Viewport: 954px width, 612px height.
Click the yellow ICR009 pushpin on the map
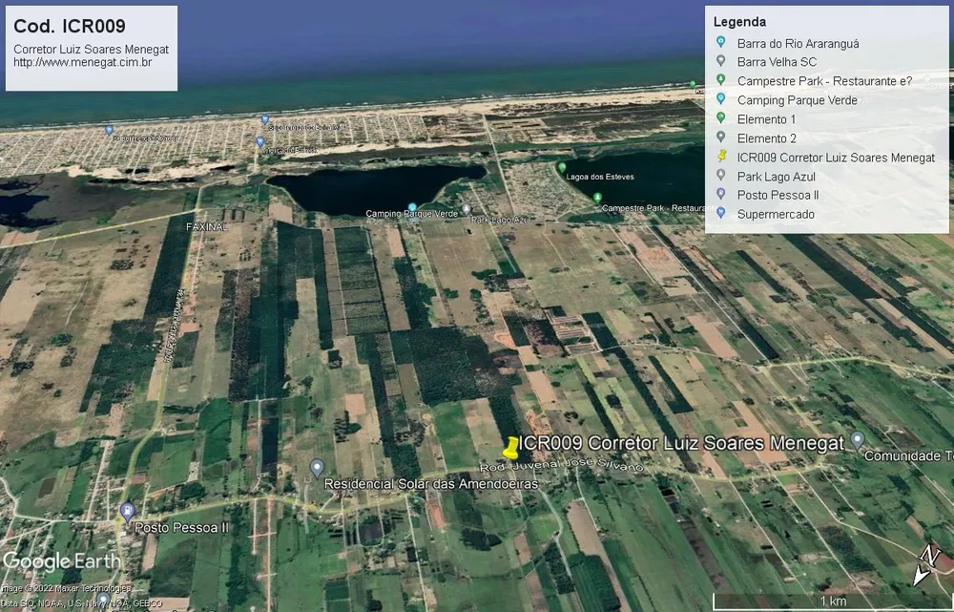pos(511,448)
